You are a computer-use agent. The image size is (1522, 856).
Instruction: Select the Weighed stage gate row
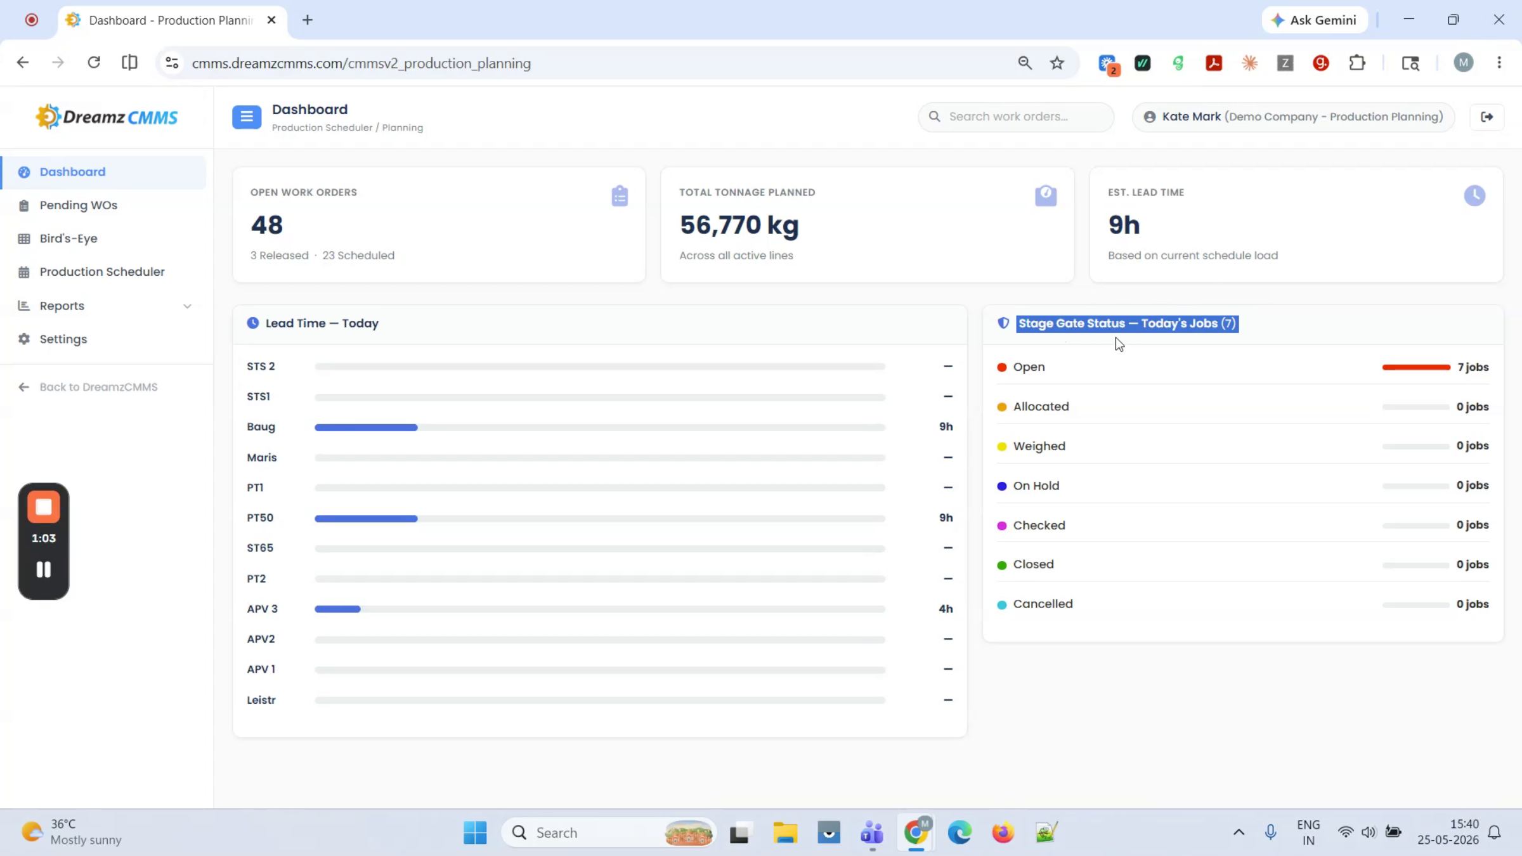(x=1242, y=446)
